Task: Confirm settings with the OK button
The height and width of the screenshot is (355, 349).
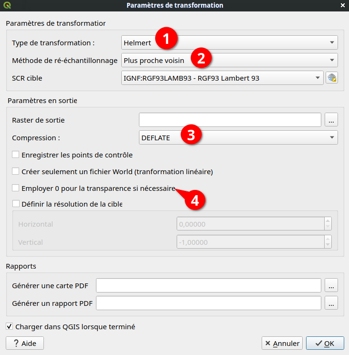Action: pyautogui.click(x=324, y=343)
